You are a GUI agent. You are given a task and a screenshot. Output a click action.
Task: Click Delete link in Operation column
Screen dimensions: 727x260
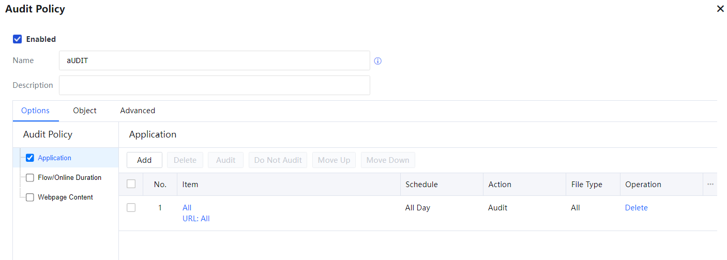636,208
